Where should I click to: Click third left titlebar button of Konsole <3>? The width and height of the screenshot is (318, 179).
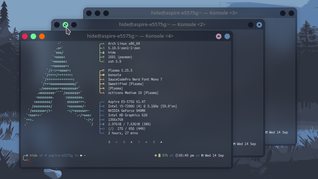pos(106,13)
